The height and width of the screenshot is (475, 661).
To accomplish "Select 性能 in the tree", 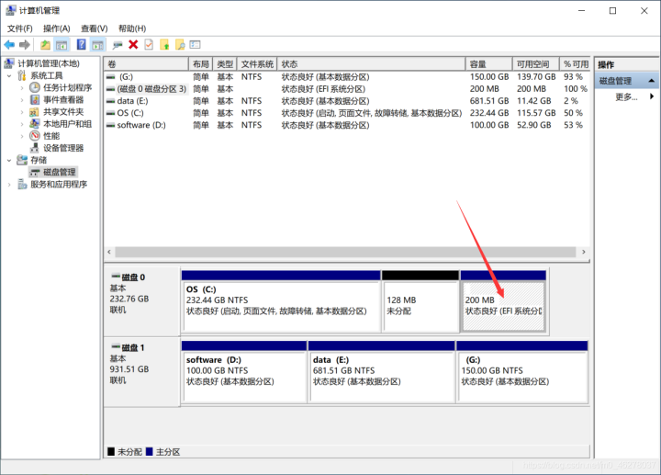I will 51,136.
